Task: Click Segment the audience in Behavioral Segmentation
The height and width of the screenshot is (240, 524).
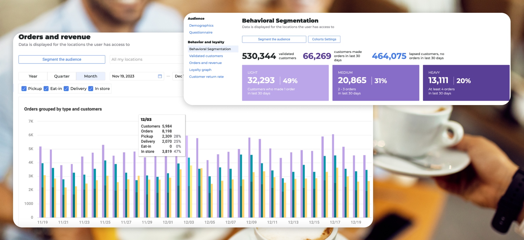Action: 274,39
